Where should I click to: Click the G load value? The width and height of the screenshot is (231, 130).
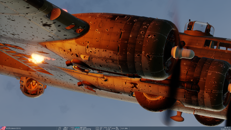pyautogui.click(x=107, y=129)
